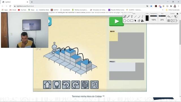Redo the drawing stroke
Screen dimensions: 181x102
pyautogui.click(x=172, y=17)
